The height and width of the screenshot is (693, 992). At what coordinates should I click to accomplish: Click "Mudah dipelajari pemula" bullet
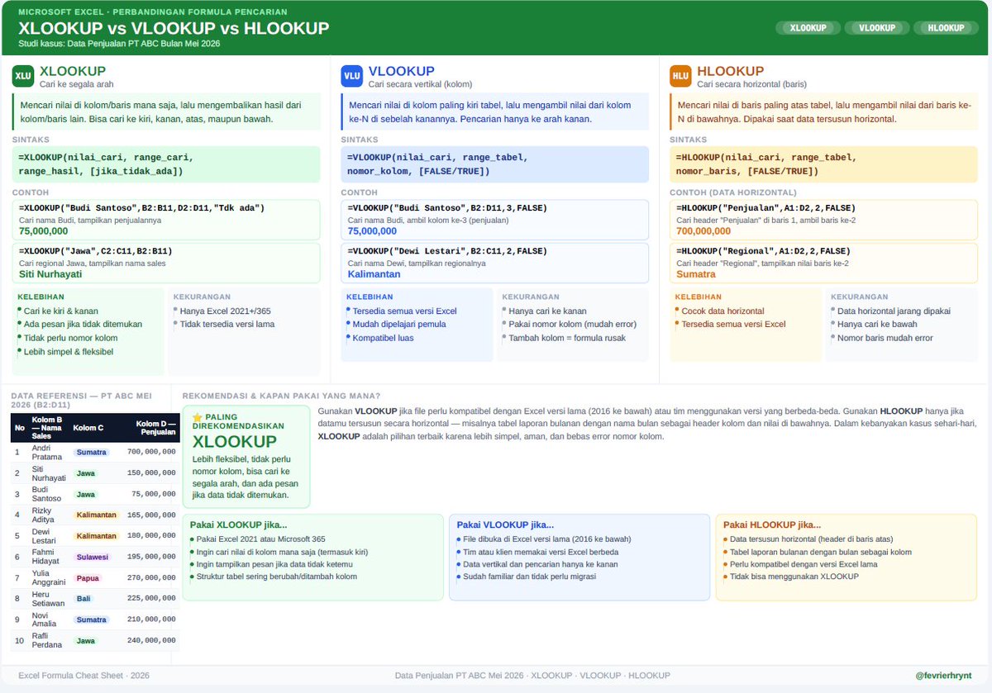coord(399,325)
